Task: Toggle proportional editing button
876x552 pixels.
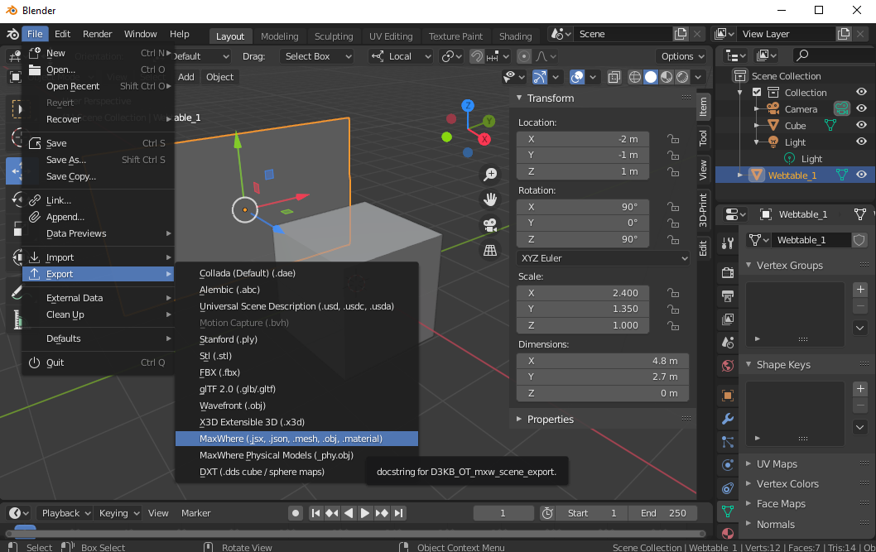Action: pos(524,56)
